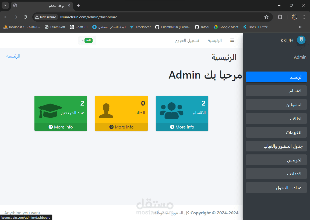Bookmark this page via the star icon
Image resolution: width=310 pixels, height=220 pixels.
click(266, 17)
